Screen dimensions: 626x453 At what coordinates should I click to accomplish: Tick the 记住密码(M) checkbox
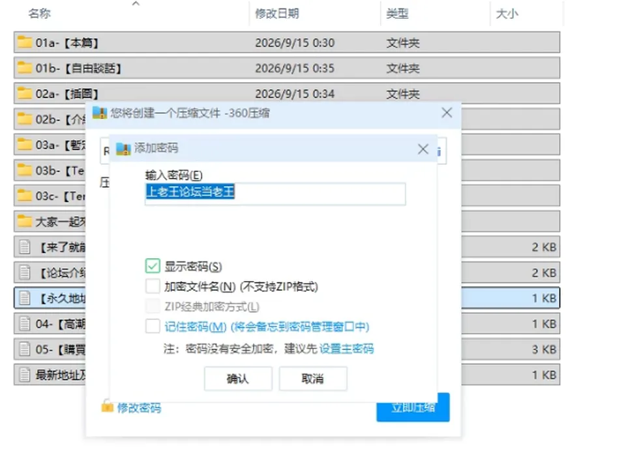[153, 327]
